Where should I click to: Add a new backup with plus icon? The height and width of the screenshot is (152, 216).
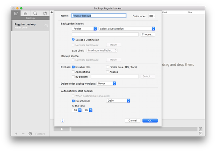16,134
